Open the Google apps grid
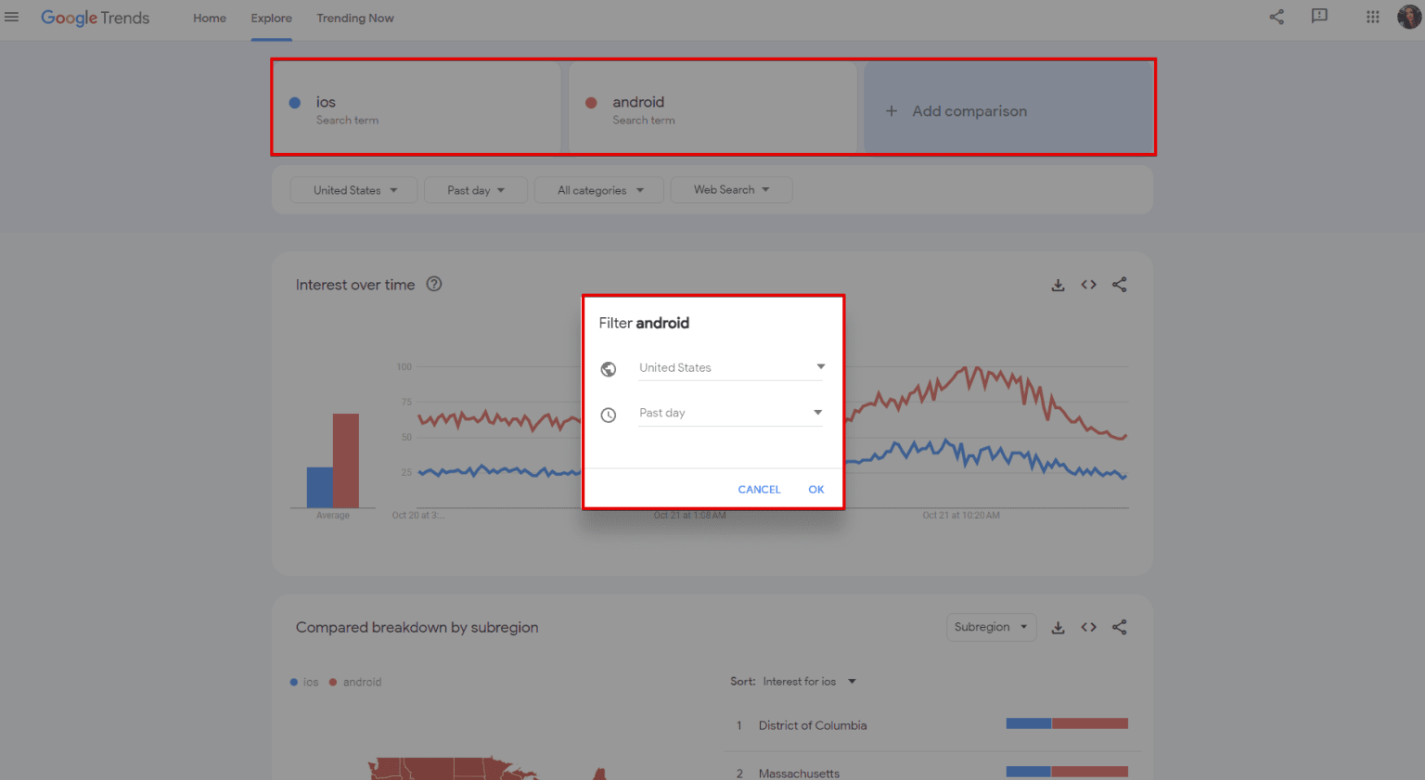This screenshot has height=780, width=1425. (x=1372, y=17)
